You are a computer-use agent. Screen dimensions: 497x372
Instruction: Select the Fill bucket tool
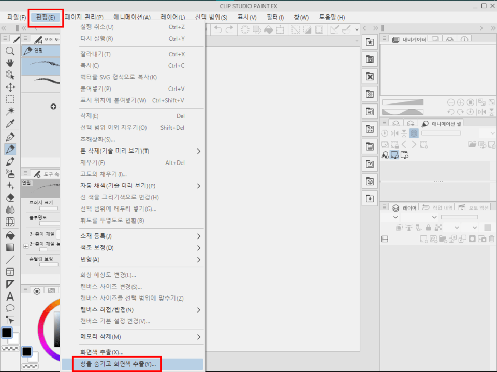click(10, 235)
